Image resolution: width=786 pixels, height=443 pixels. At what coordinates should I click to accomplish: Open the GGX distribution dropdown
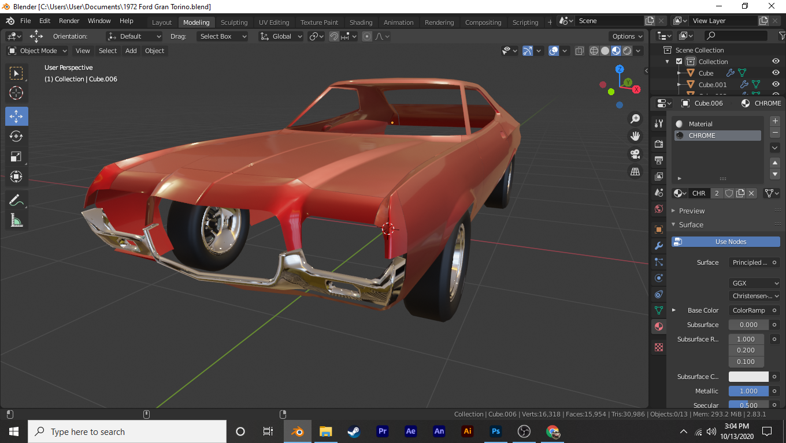[x=754, y=283]
